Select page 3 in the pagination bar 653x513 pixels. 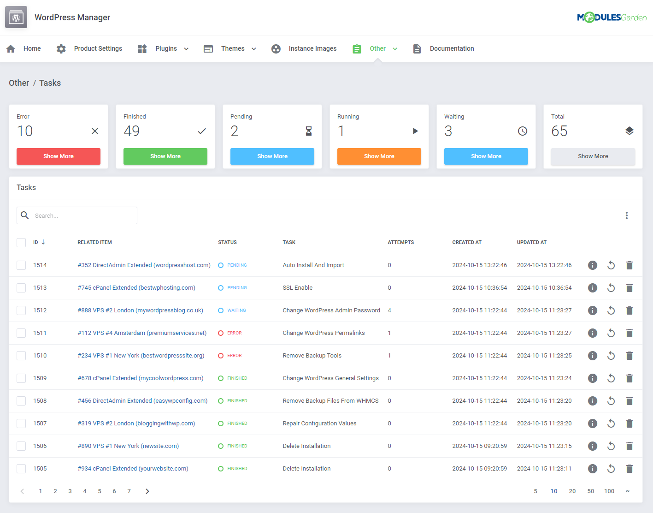[70, 491]
